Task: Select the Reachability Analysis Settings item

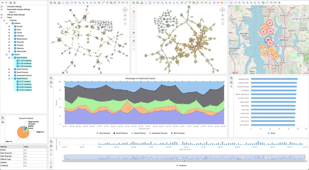Action: tap(19, 10)
